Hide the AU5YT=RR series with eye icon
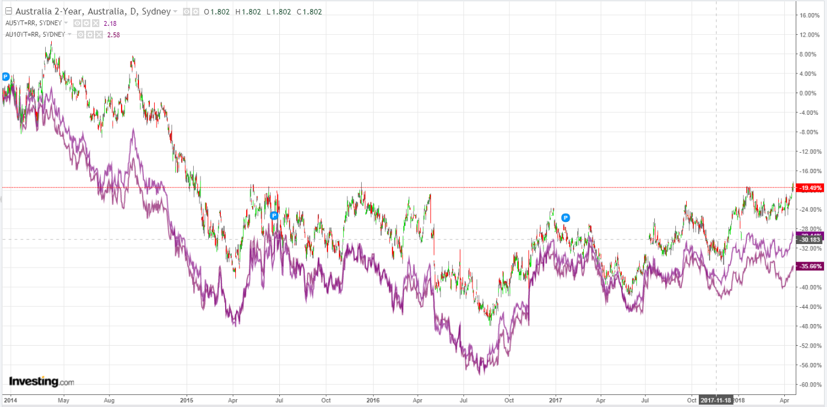Screen dimensions: 827x407 tap(77, 23)
